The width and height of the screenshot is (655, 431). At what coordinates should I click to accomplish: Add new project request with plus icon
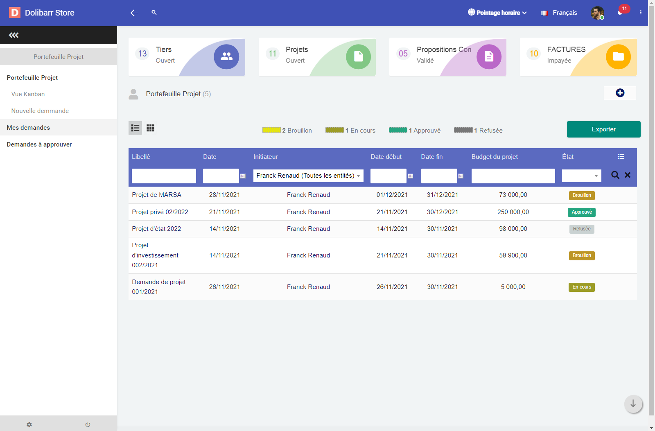coord(620,93)
